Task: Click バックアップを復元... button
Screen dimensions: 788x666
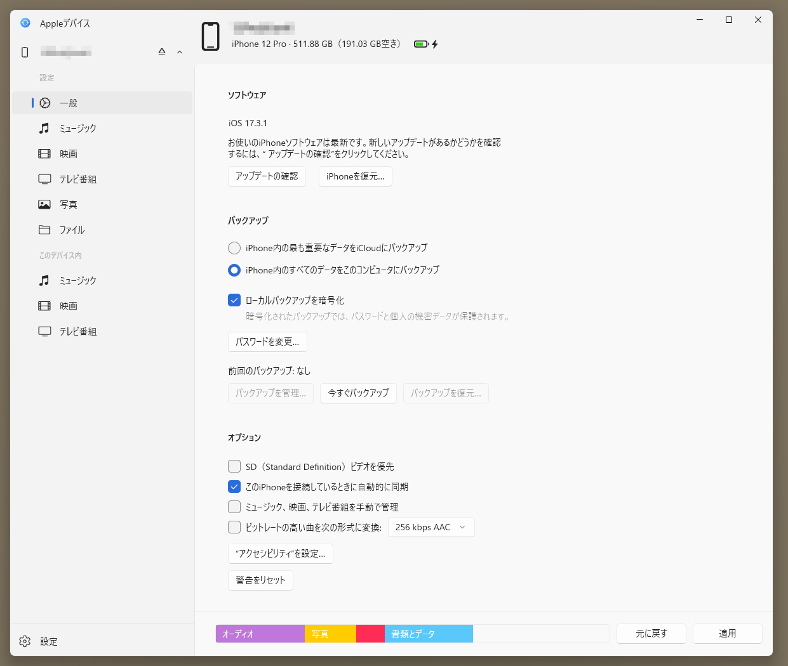Action: coord(446,393)
